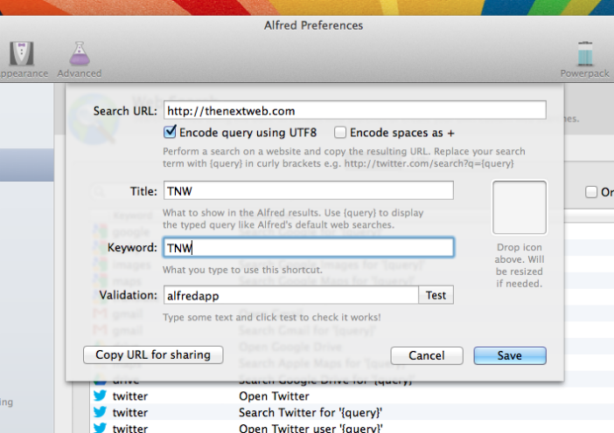Open the Powerpack tab

click(584, 59)
